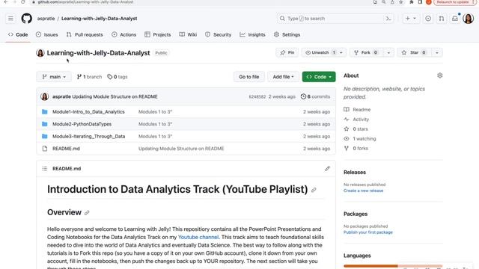The image size is (479, 269).
Task: Open user profile avatar menu
Action: coord(468,19)
